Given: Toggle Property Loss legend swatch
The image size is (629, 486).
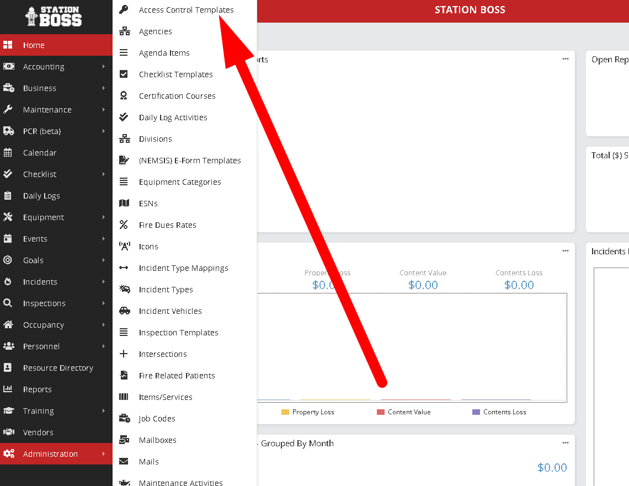Looking at the screenshot, I should (x=285, y=412).
